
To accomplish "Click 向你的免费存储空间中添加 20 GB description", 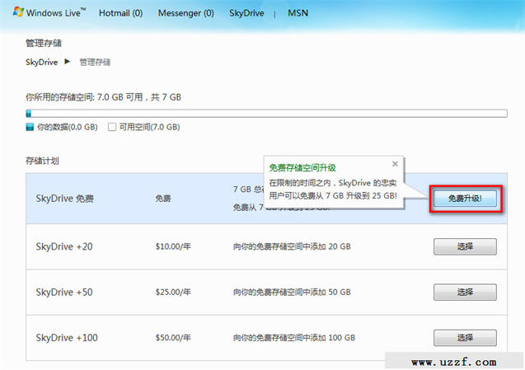I will pyautogui.click(x=292, y=246).
